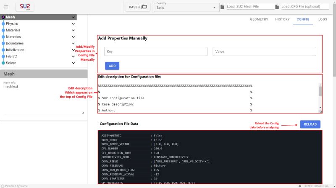Open the CASES folder button
The height and width of the screenshot is (188, 336).
tap(138, 7)
